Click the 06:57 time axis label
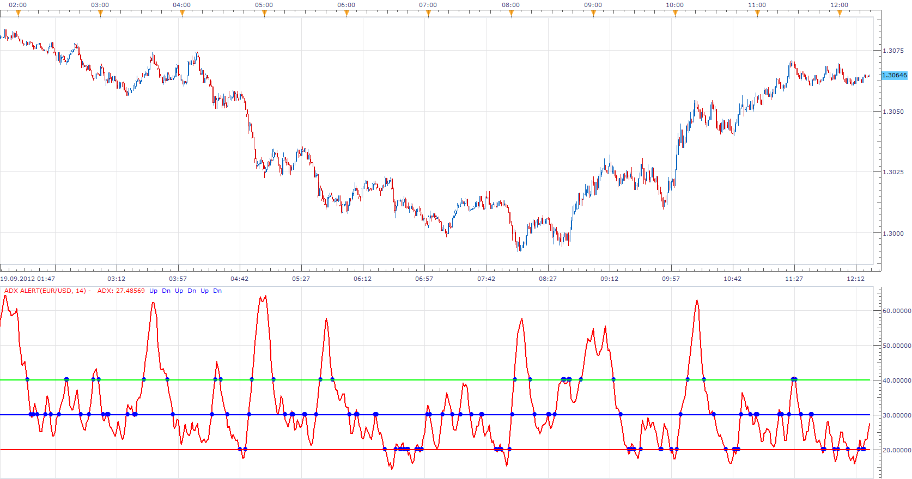The height and width of the screenshot is (479, 912). (424, 279)
